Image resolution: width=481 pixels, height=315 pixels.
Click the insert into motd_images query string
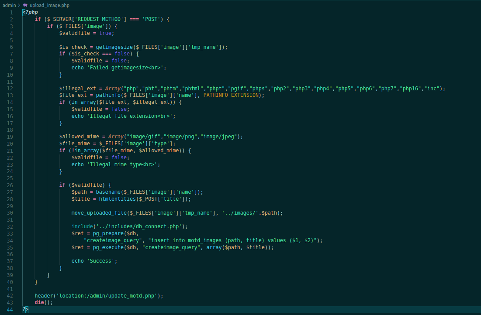(232, 240)
